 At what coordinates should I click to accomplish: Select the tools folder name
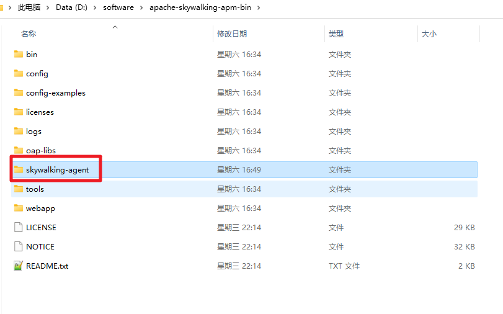pos(35,189)
